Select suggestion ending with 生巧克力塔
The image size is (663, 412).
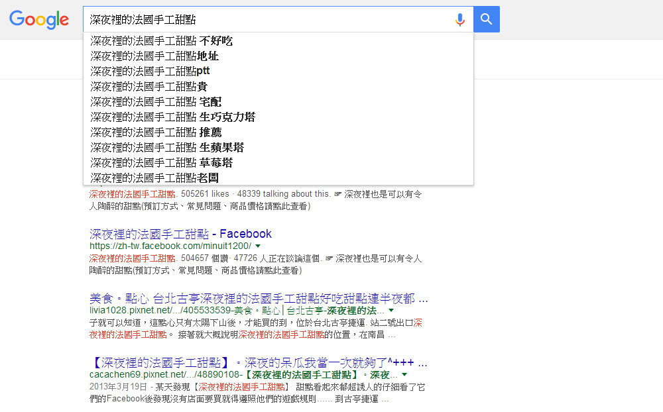pos(278,117)
